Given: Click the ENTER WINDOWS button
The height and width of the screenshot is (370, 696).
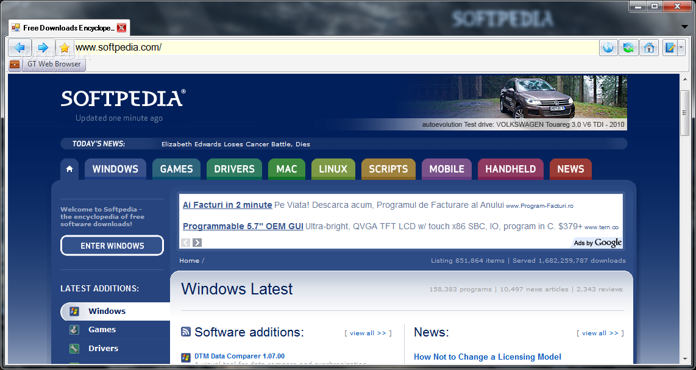Looking at the screenshot, I should (112, 246).
